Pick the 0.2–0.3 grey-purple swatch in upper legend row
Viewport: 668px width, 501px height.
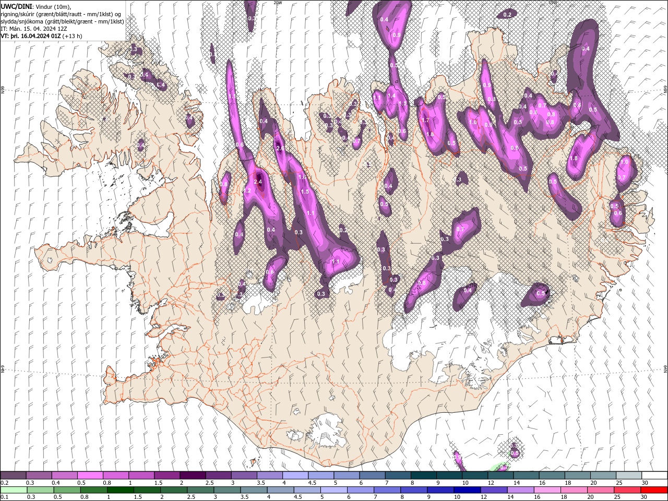tap(14, 475)
